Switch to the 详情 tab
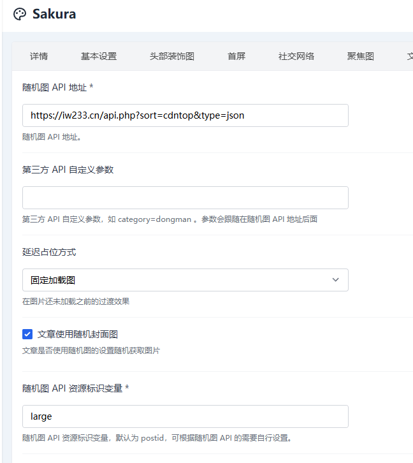The height and width of the screenshot is (463, 413). tap(39, 56)
